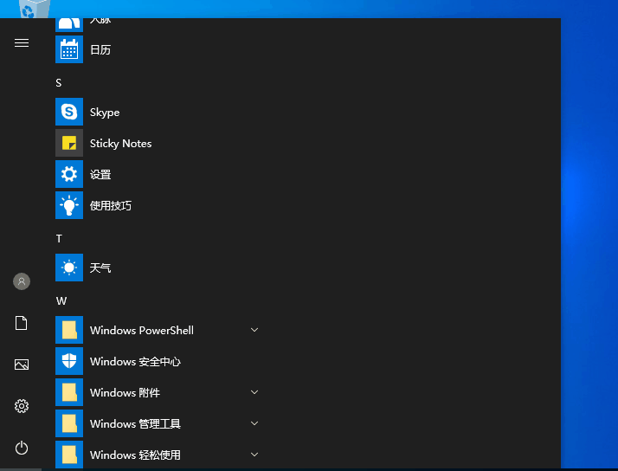
Task: Click the Windows PowerShell folder icon
Action: point(69,330)
